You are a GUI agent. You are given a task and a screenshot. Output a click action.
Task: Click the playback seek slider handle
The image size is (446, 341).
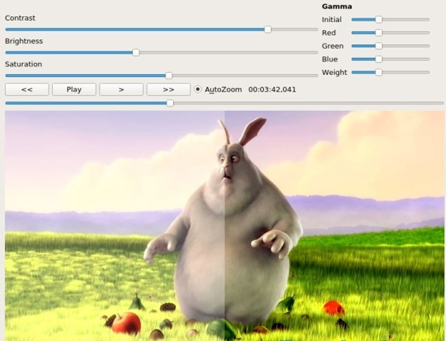point(171,103)
